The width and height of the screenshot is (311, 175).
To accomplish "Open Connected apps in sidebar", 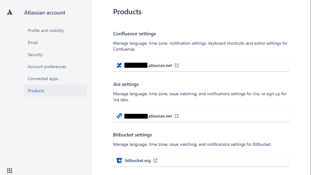I will pos(43,79).
